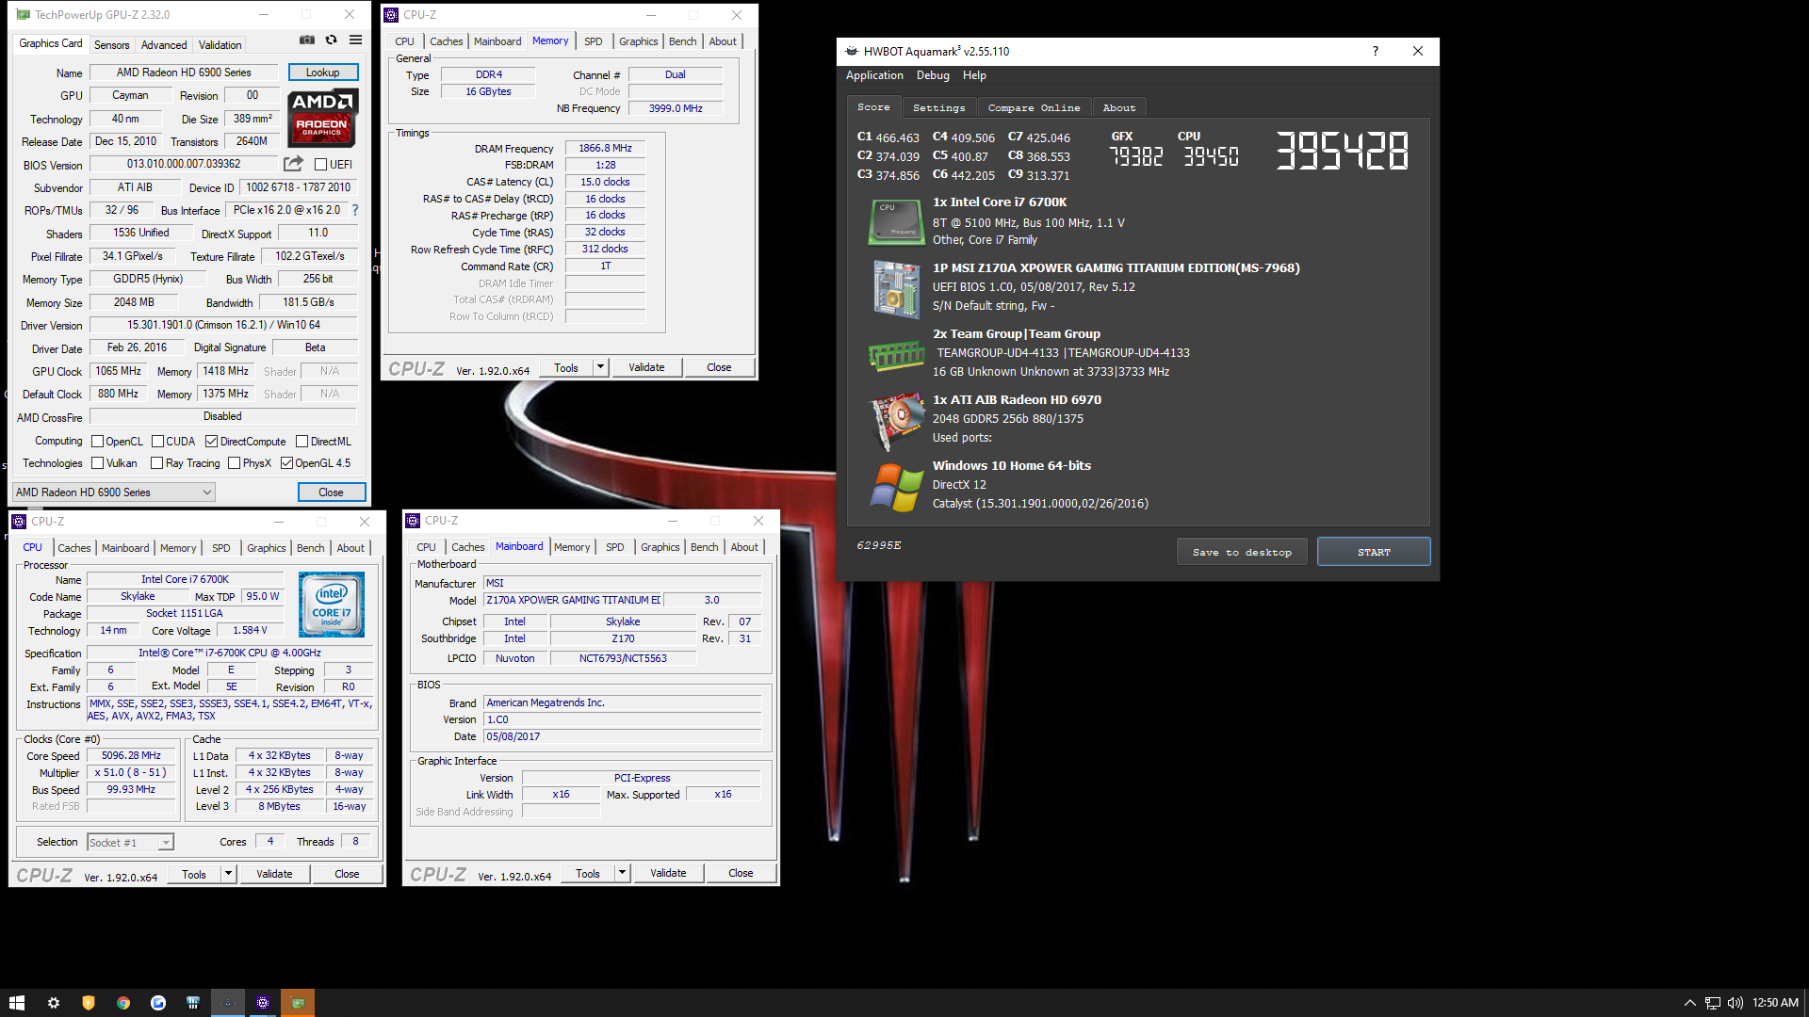Click Save to desktop in Aquamark
1809x1017 pixels.
click(1242, 552)
